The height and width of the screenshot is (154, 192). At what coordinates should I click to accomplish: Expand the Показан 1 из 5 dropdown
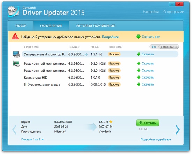32,139
